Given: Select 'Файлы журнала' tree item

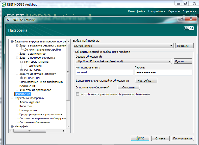Looking at the screenshot, I should click(x=30, y=102).
